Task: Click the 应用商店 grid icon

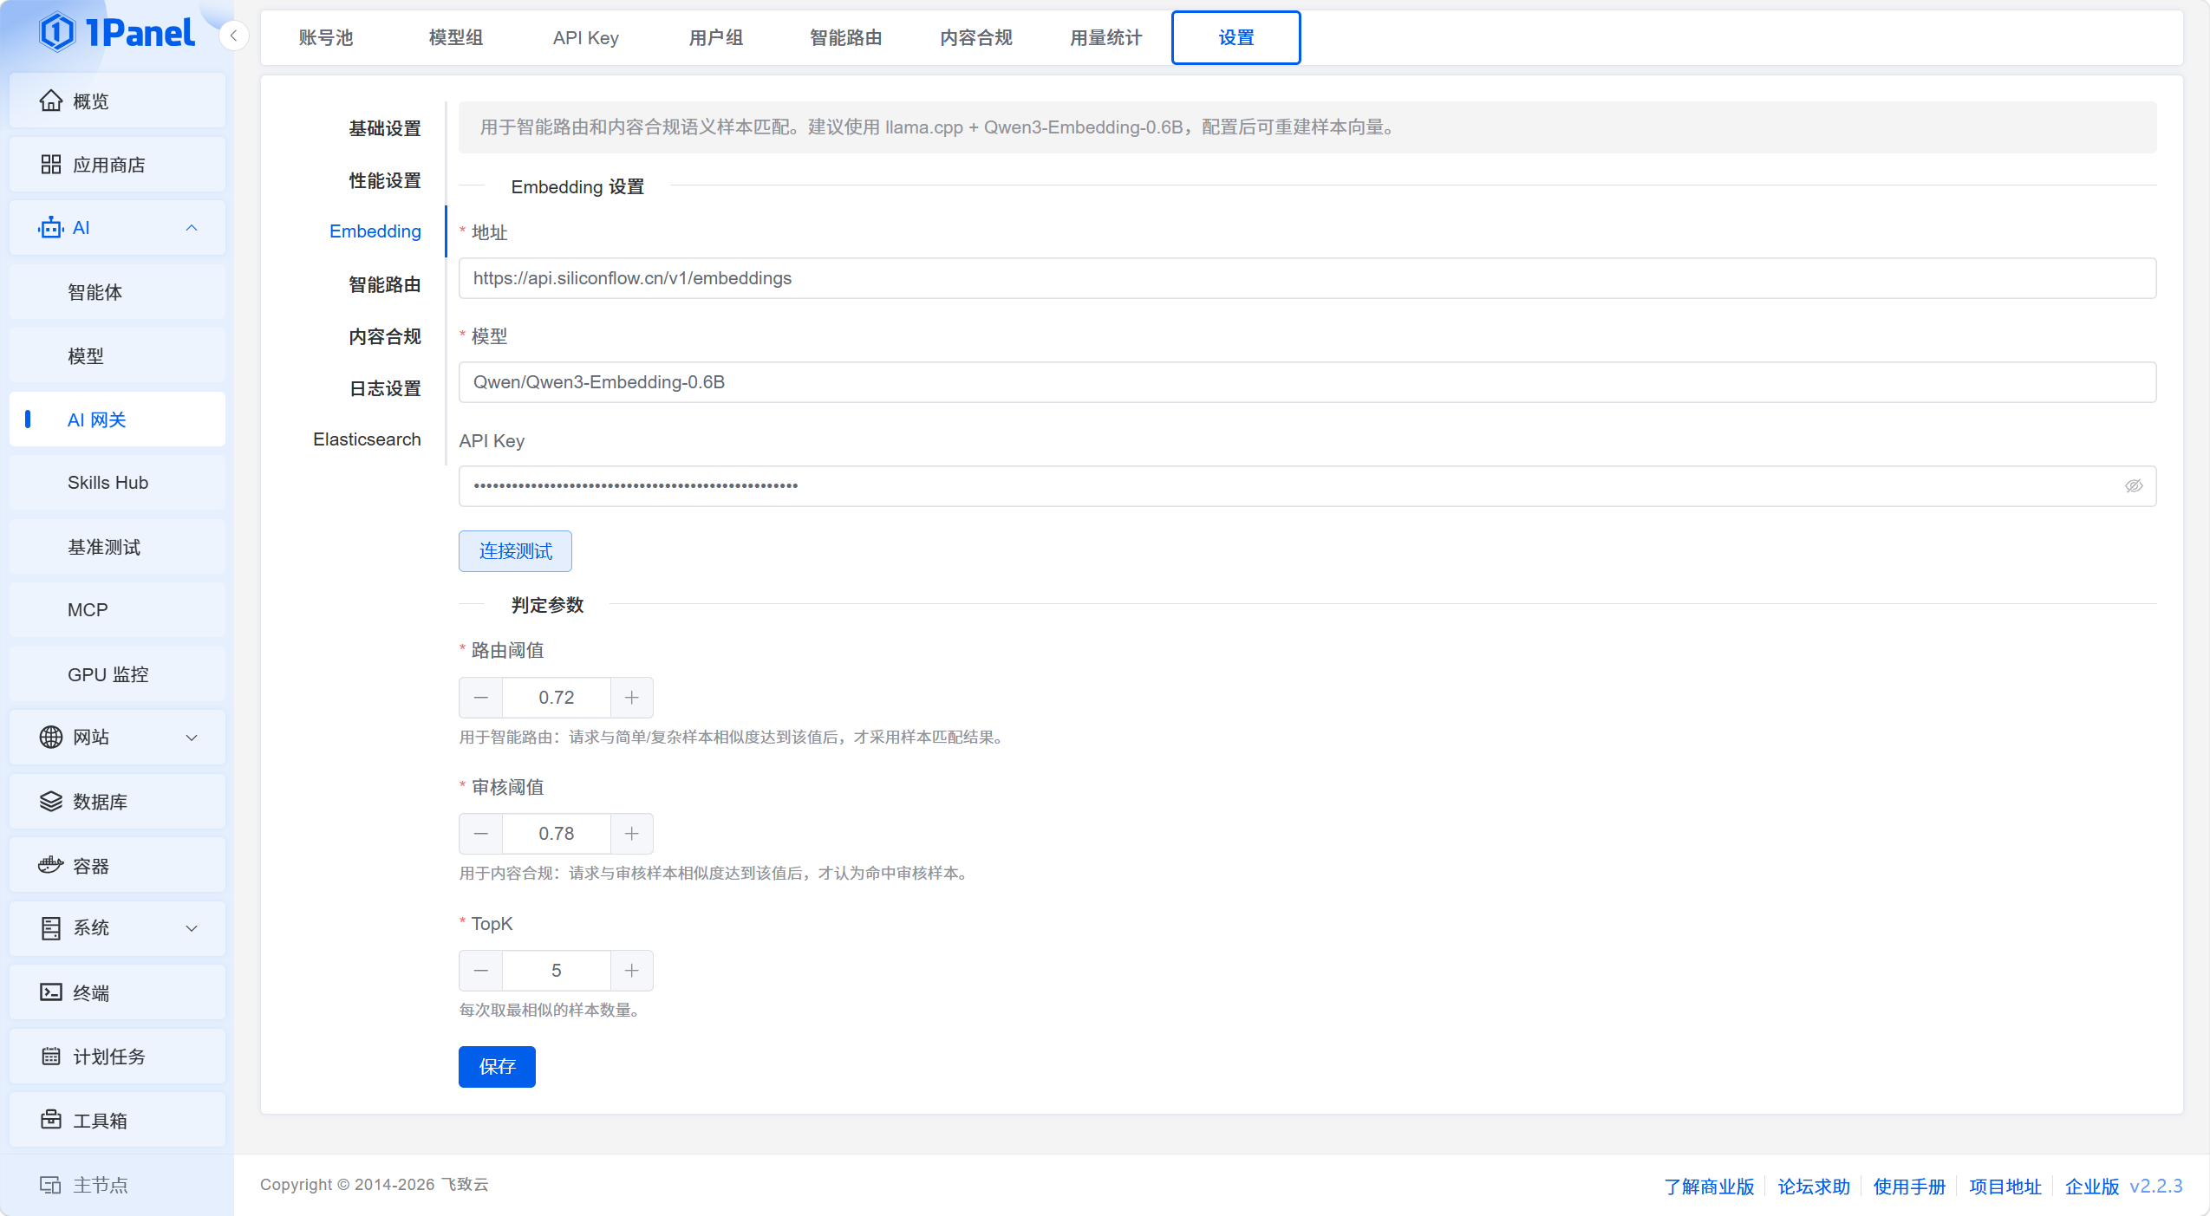Action: [x=51, y=165]
